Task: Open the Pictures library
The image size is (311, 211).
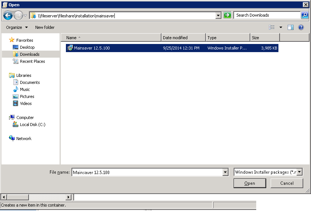Action: [x=27, y=96]
